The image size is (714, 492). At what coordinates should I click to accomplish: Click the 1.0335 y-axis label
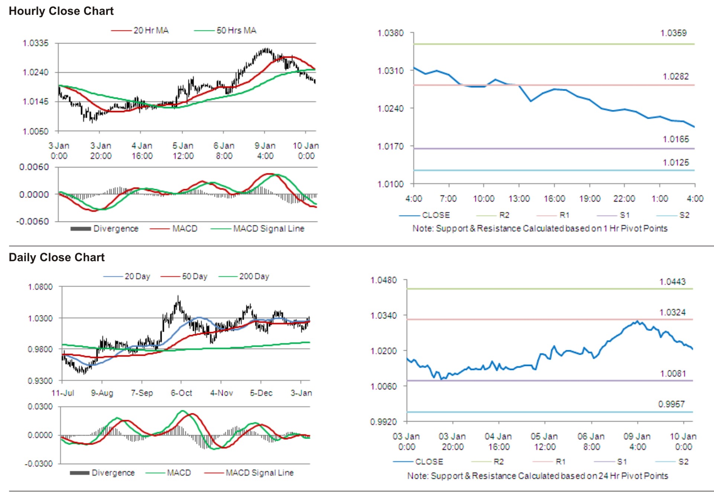[36, 43]
